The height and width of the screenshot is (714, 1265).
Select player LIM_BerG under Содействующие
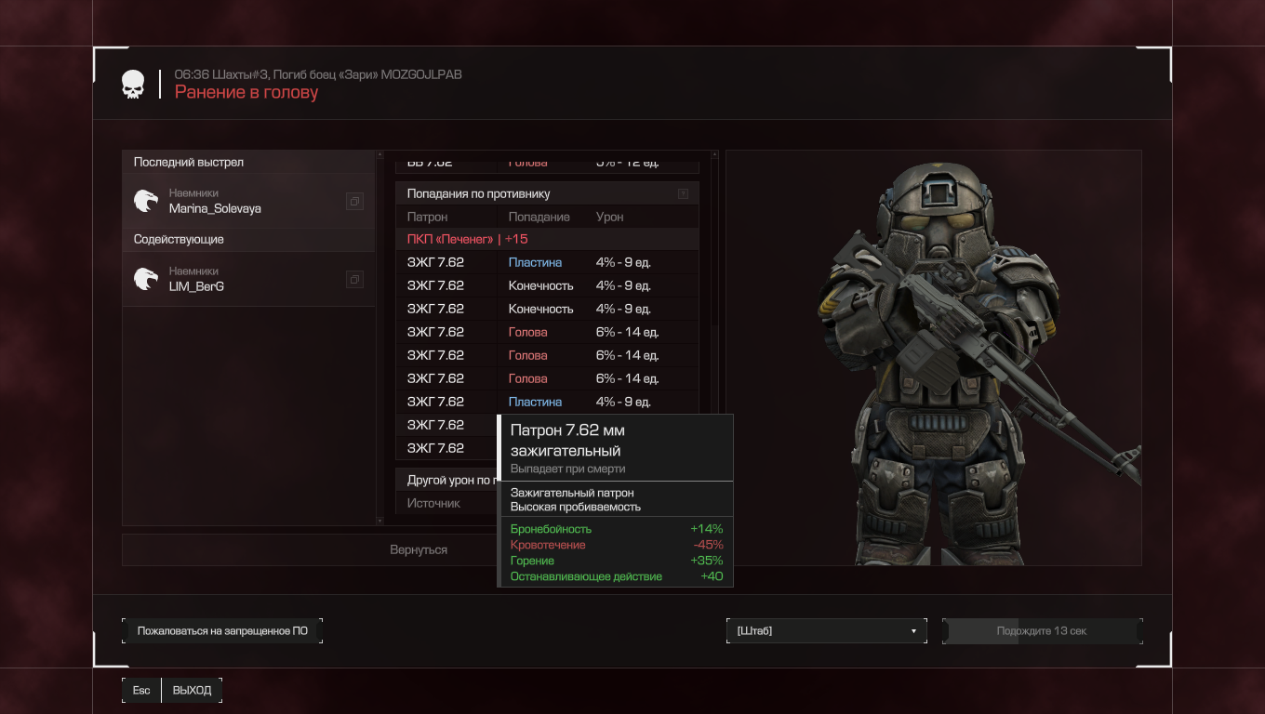coord(248,279)
